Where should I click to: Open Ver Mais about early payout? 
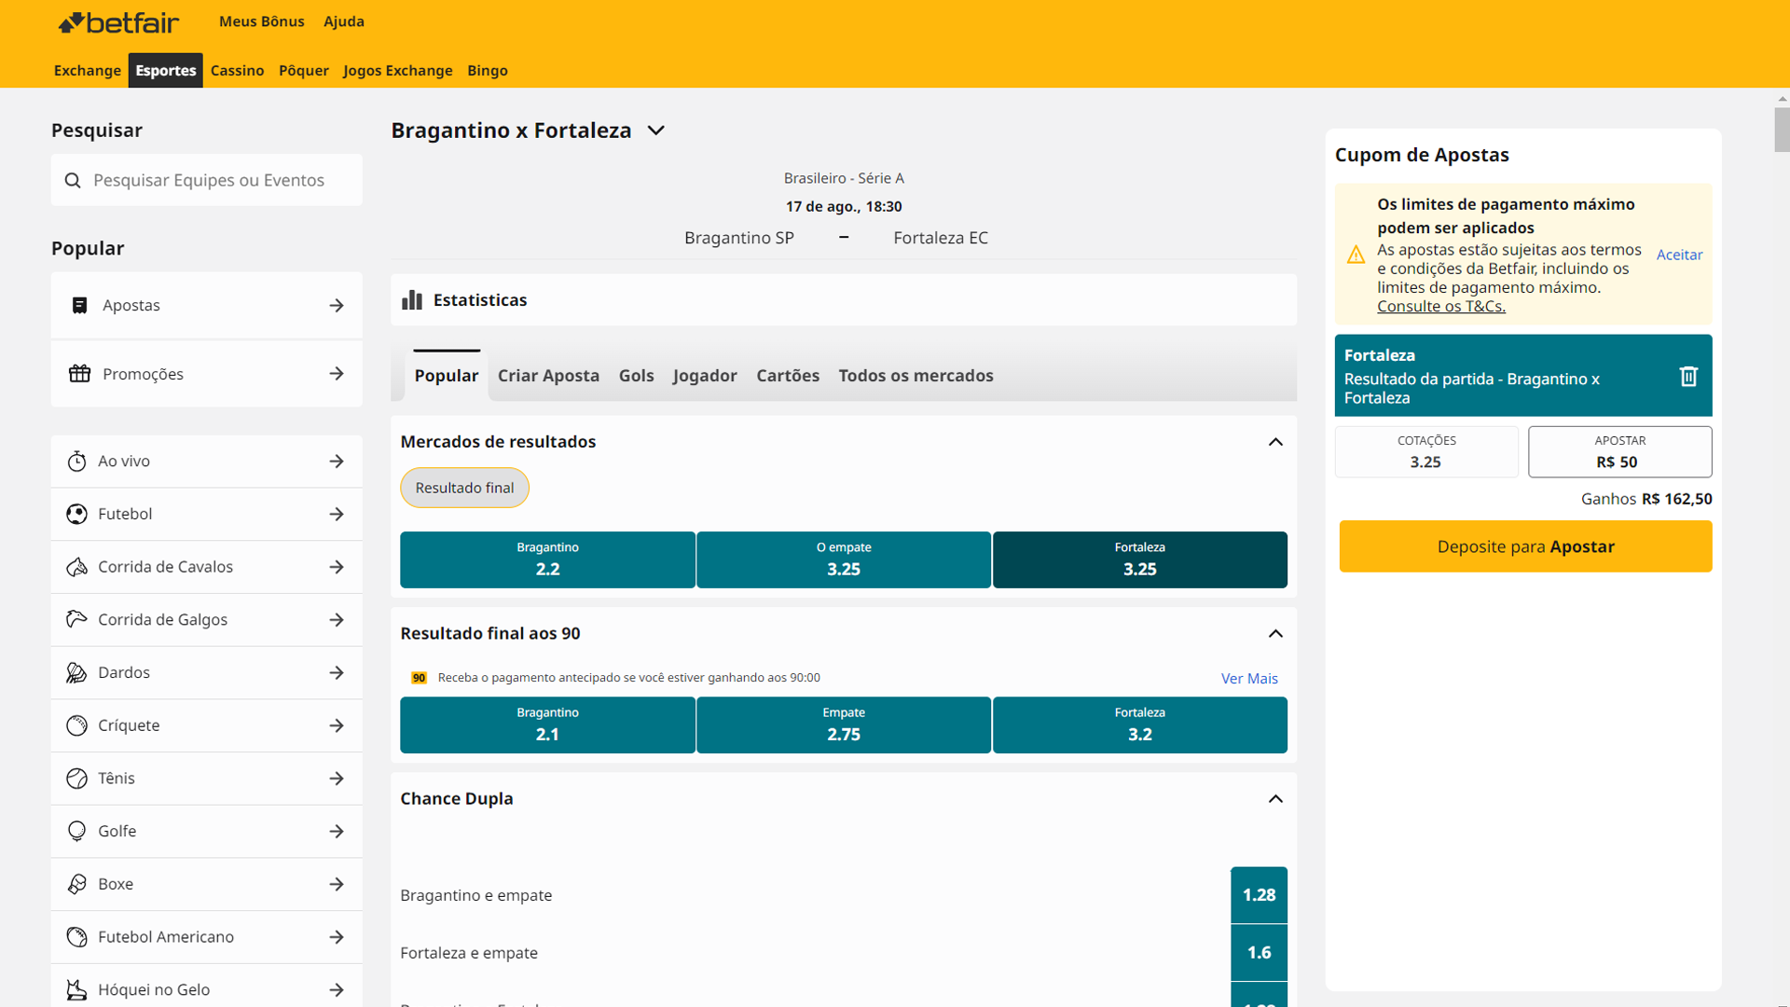[x=1249, y=678]
